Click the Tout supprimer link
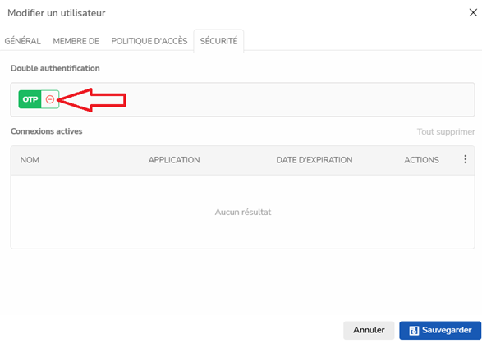The width and height of the screenshot is (482, 343). coord(446,132)
